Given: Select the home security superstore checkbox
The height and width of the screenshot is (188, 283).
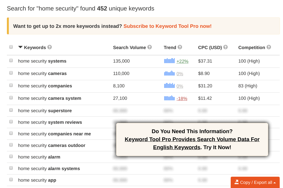Looking at the screenshot, I should tap(11, 110).
